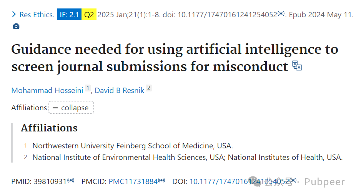
Task: Click the article title heading
Action: click(175, 58)
